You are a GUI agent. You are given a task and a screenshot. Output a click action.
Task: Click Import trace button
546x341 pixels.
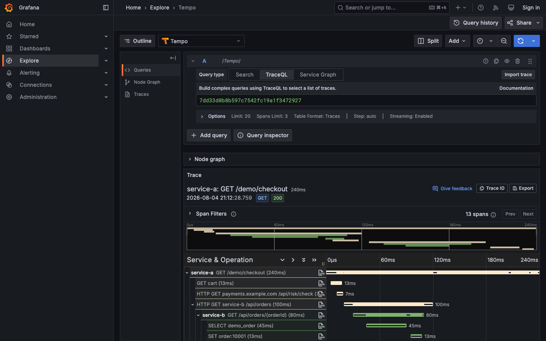point(518,75)
